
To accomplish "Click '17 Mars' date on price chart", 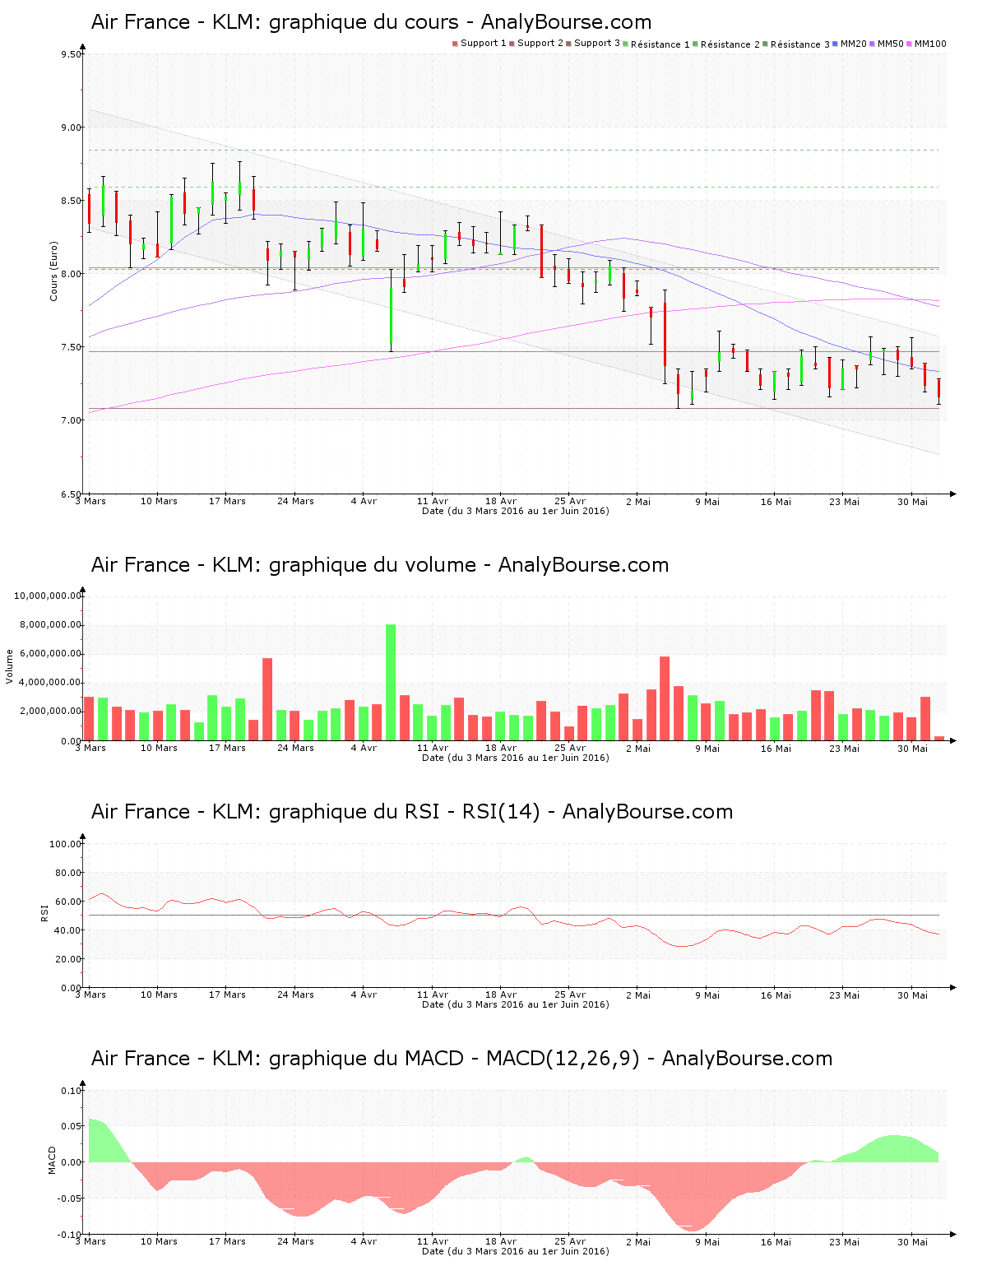I will point(227,501).
